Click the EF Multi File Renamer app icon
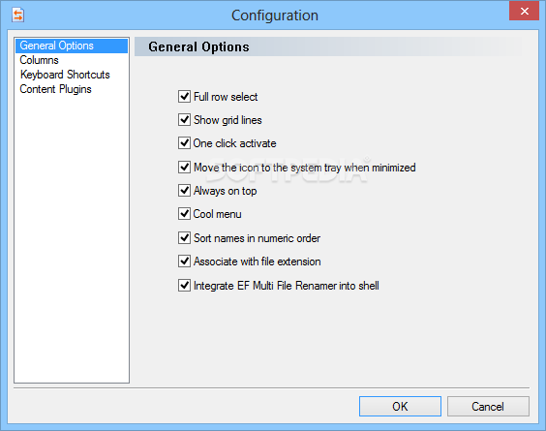The height and width of the screenshot is (431, 546). pos(17,15)
